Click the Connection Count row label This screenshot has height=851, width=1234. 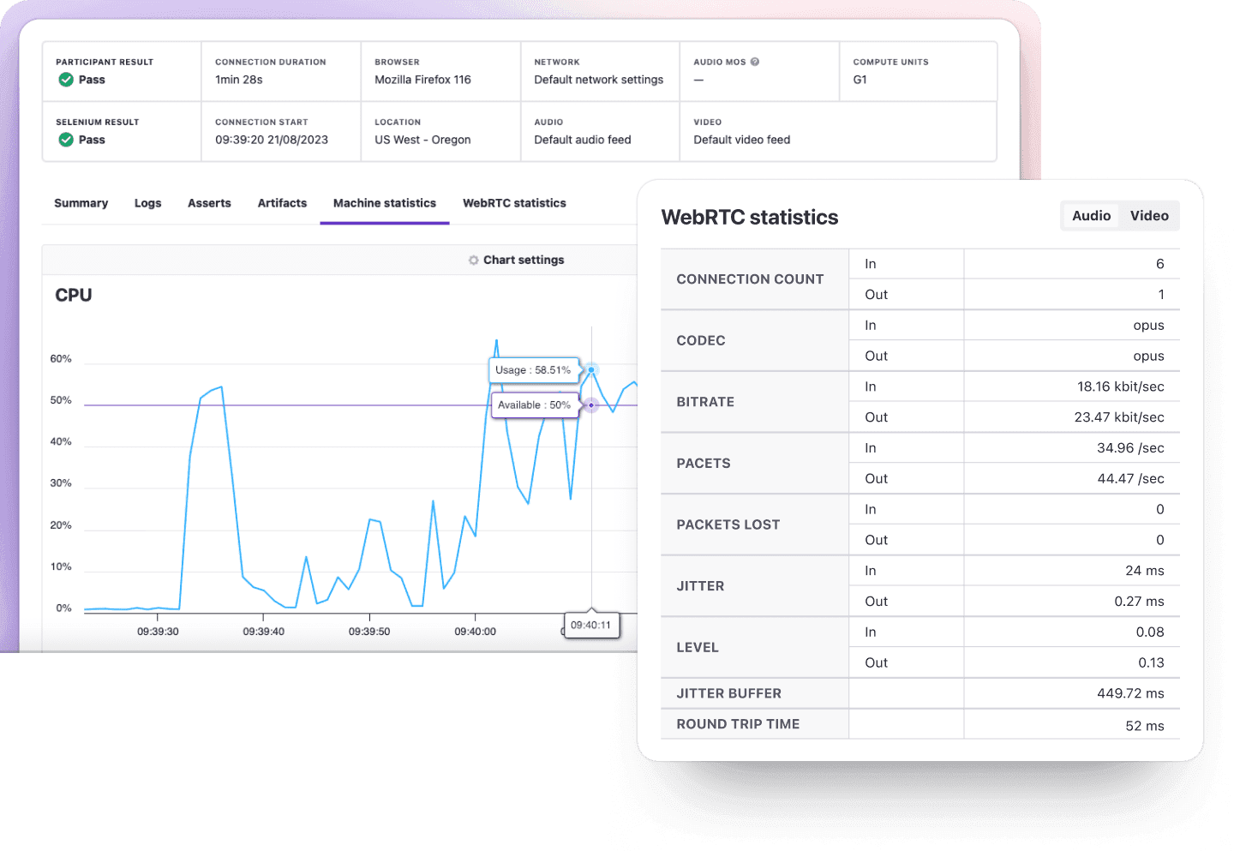pyautogui.click(x=750, y=279)
